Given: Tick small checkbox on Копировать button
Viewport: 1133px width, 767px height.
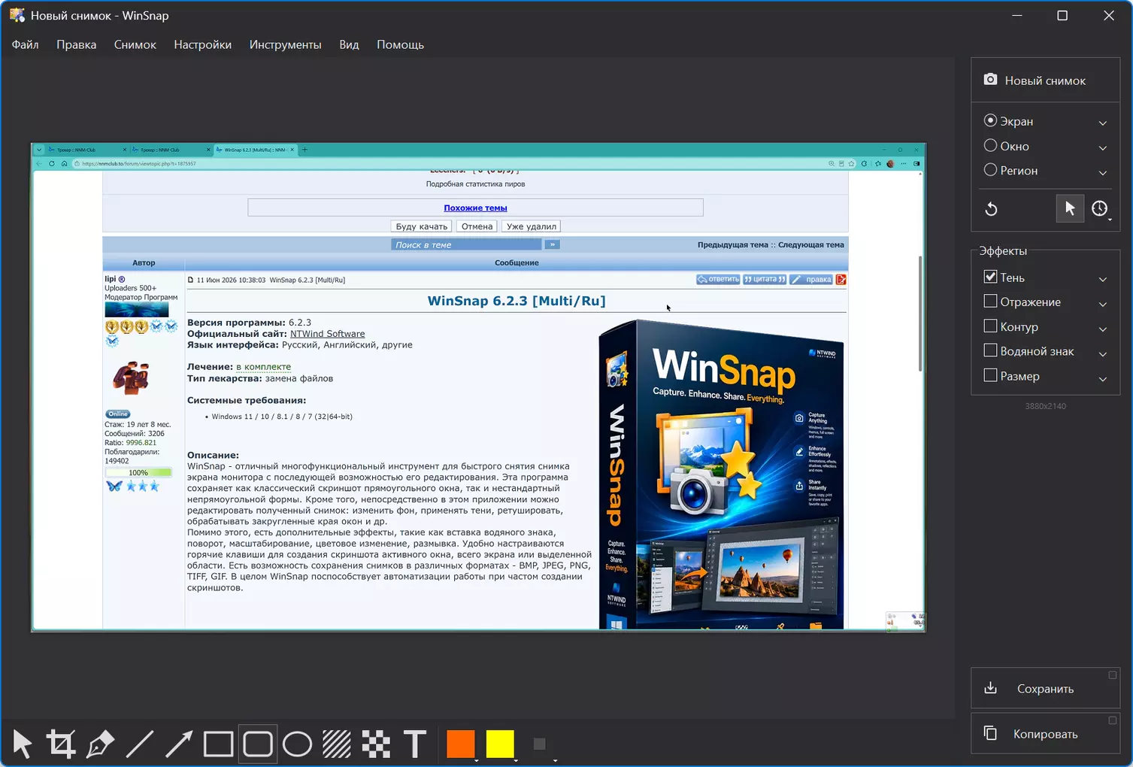Looking at the screenshot, I should click(1113, 720).
